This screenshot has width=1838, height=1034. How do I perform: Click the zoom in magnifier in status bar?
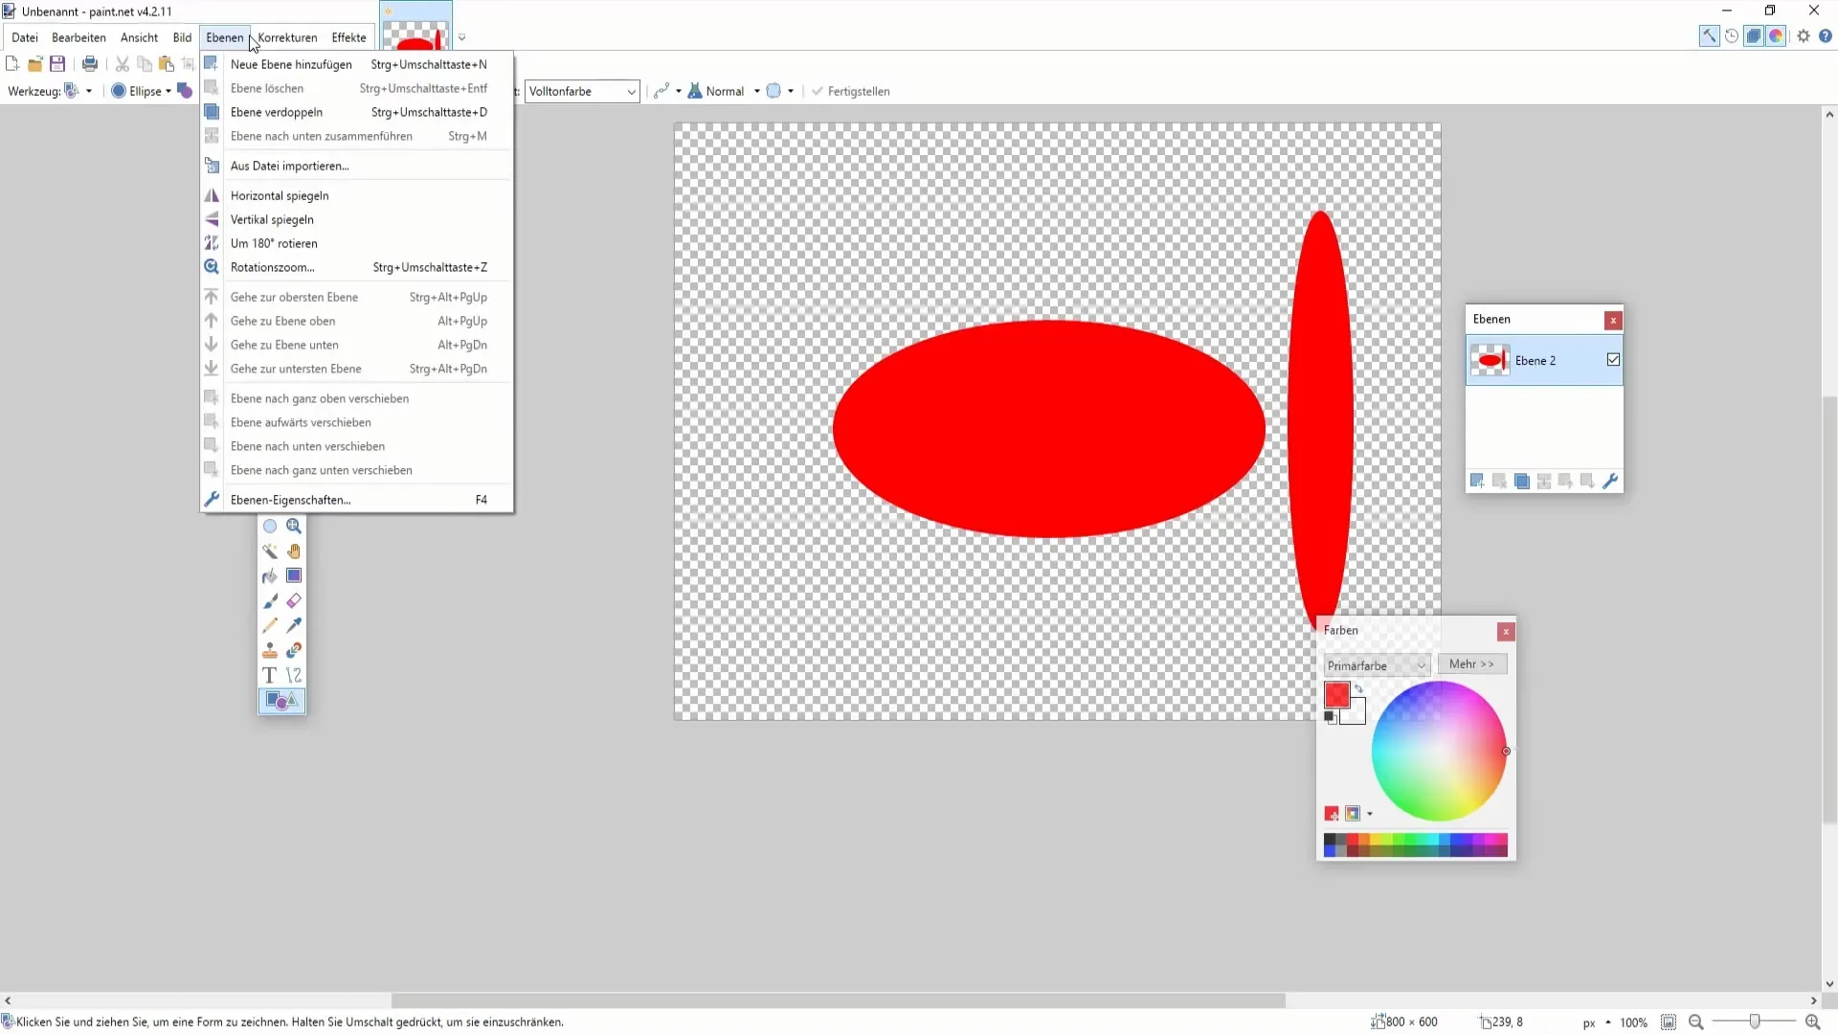pos(1812,1023)
